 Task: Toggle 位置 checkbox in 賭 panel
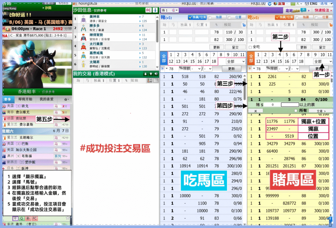click(x=229, y=17)
